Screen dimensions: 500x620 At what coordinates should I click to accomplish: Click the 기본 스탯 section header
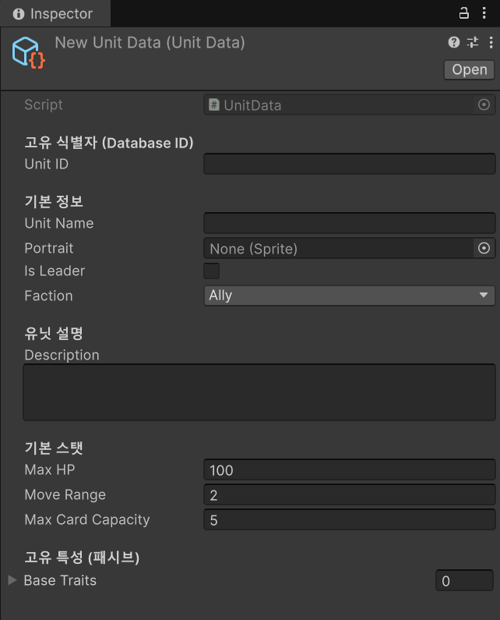(54, 448)
